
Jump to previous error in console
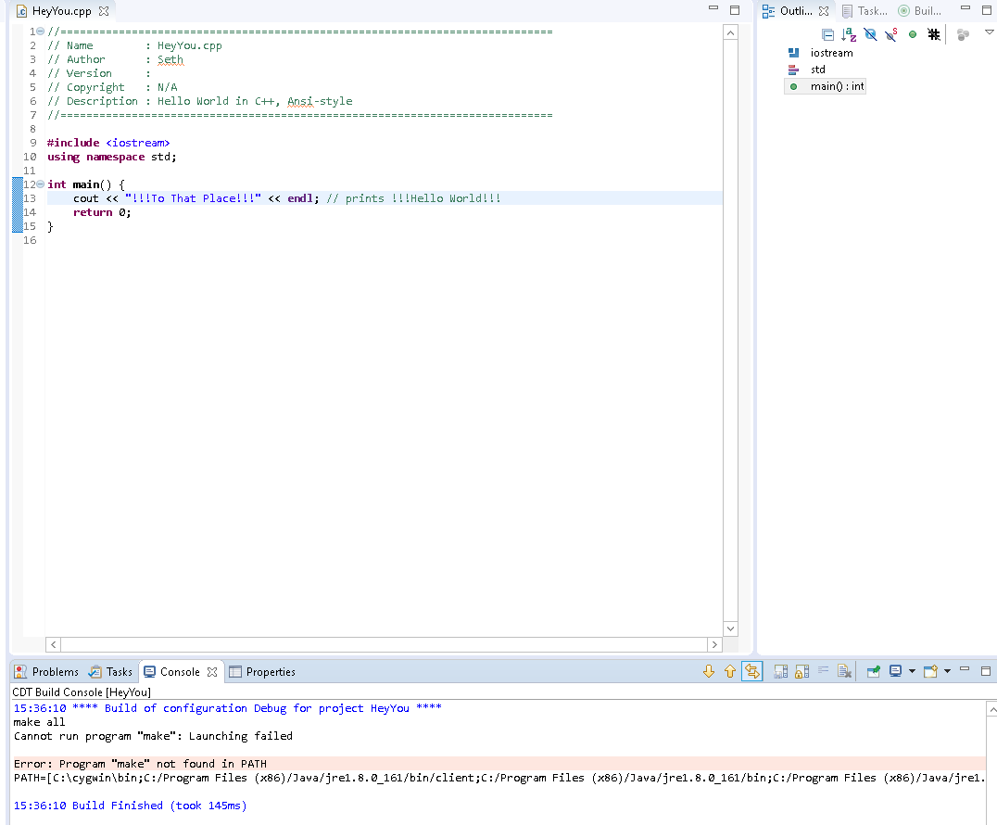(730, 671)
